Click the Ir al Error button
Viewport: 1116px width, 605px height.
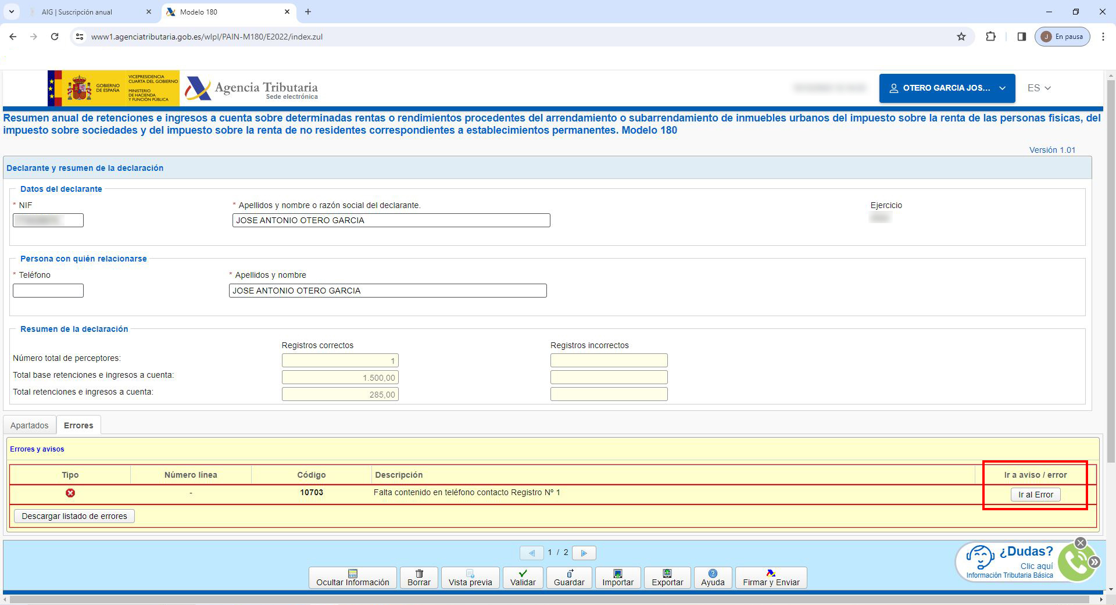click(x=1035, y=495)
